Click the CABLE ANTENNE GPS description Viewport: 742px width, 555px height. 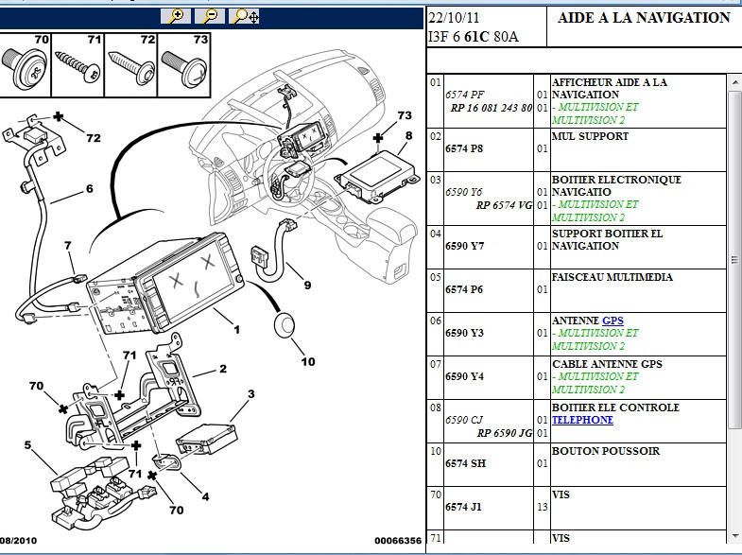pos(607,364)
